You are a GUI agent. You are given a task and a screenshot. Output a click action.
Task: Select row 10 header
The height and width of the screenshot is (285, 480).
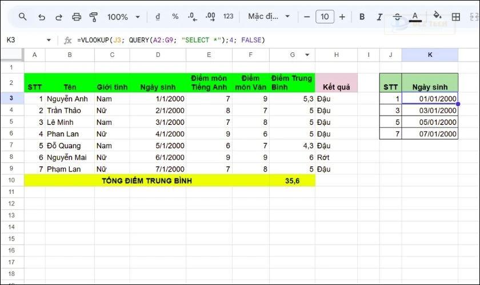pos(11,180)
